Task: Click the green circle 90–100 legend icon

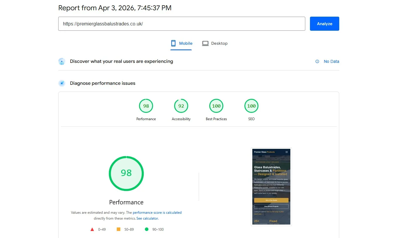Action: [147, 230]
